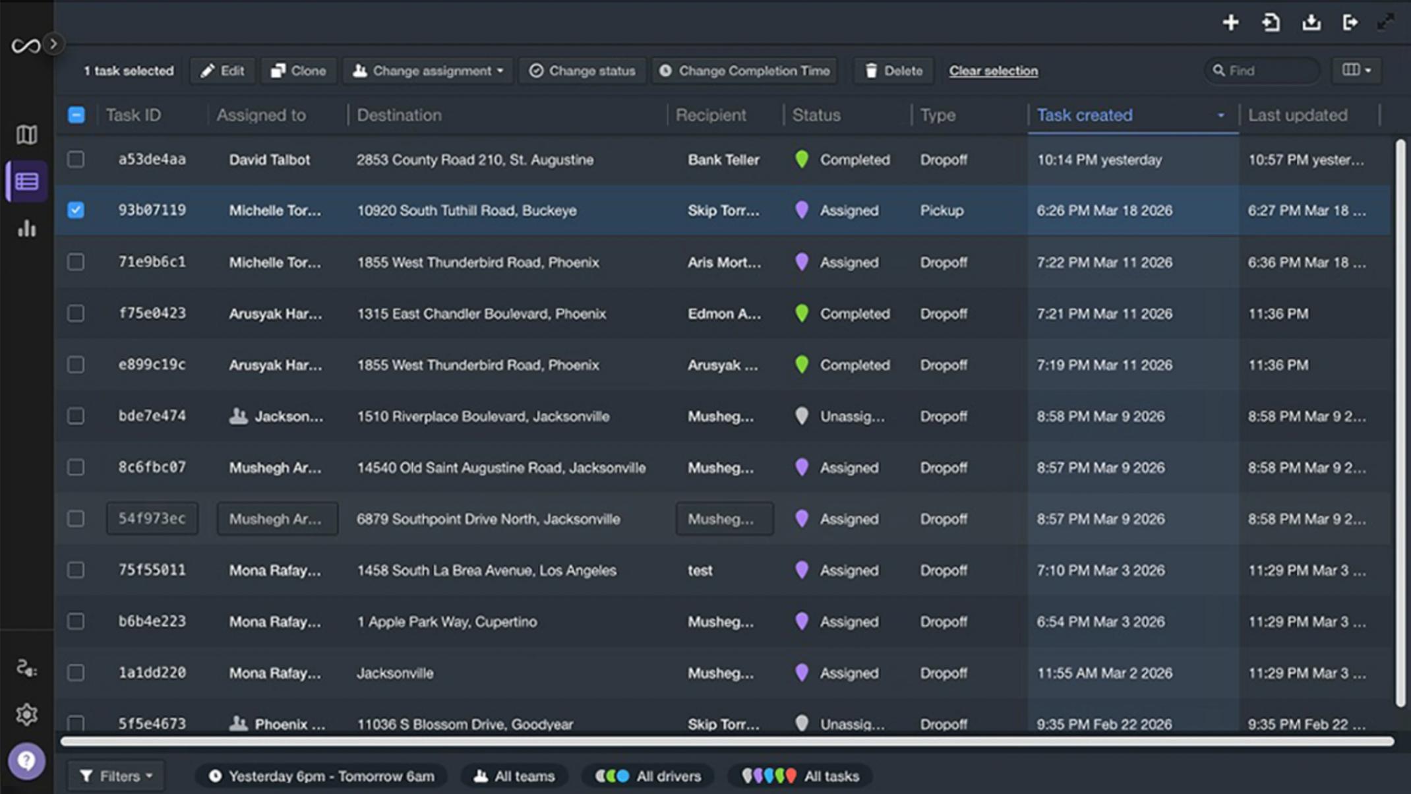The height and width of the screenshot is (794, 1411).
Task: Toggle the select-all header checkbox
Action: tap(76, 115)
